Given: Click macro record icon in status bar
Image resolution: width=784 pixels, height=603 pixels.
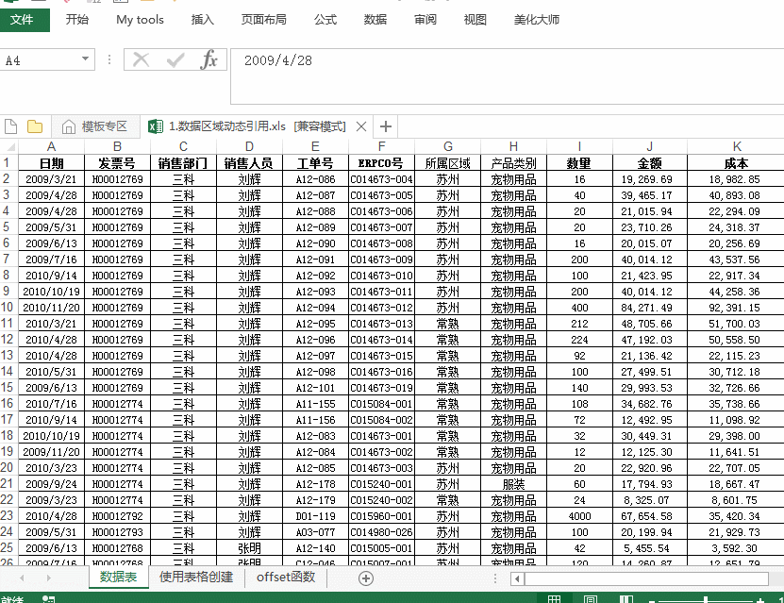Looking at the screenshot, I should point(48,599).
